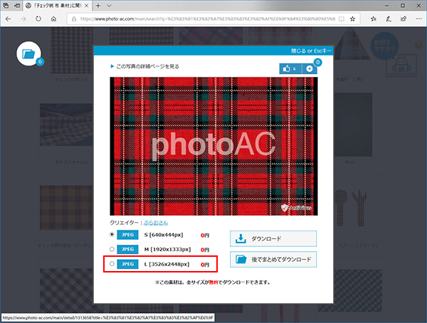Click creator link ぷらおさん

(156, 223)
